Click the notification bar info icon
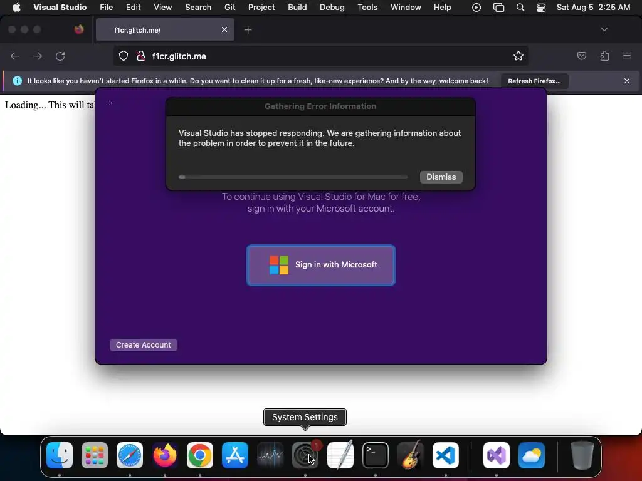Viewport: 642px width, 481px height. (x=17, y=81)
